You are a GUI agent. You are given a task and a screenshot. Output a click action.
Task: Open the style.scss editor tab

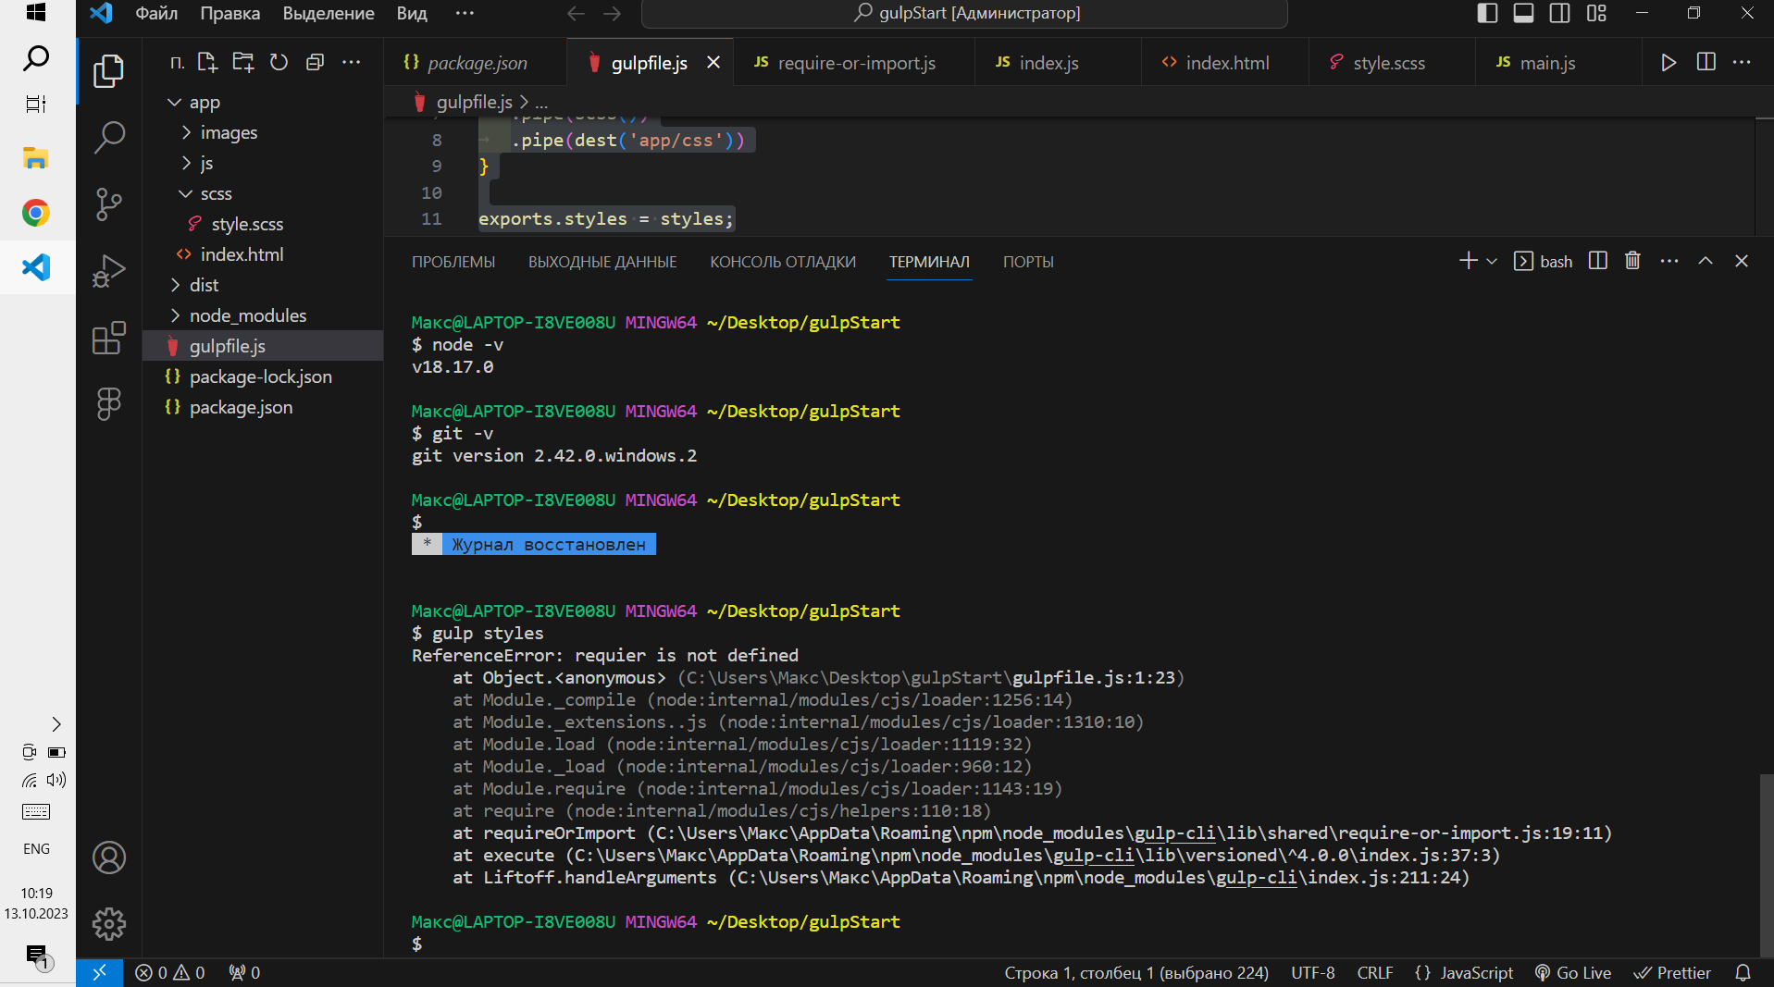pyautogui.click(x=1392, y=62)
